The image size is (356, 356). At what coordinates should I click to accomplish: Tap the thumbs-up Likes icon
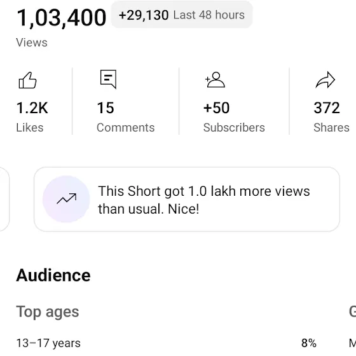27,80
